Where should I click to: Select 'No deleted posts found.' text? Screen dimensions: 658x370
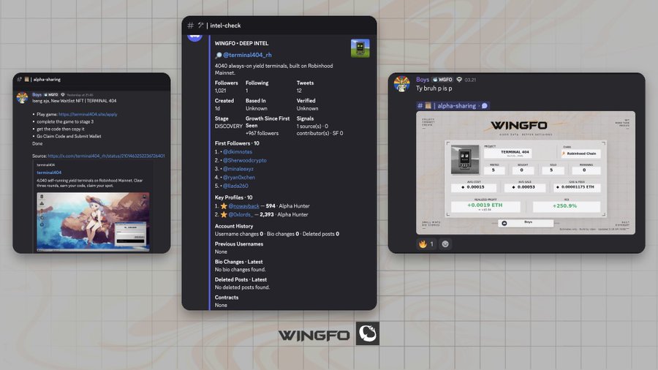(x=242, y=287)
